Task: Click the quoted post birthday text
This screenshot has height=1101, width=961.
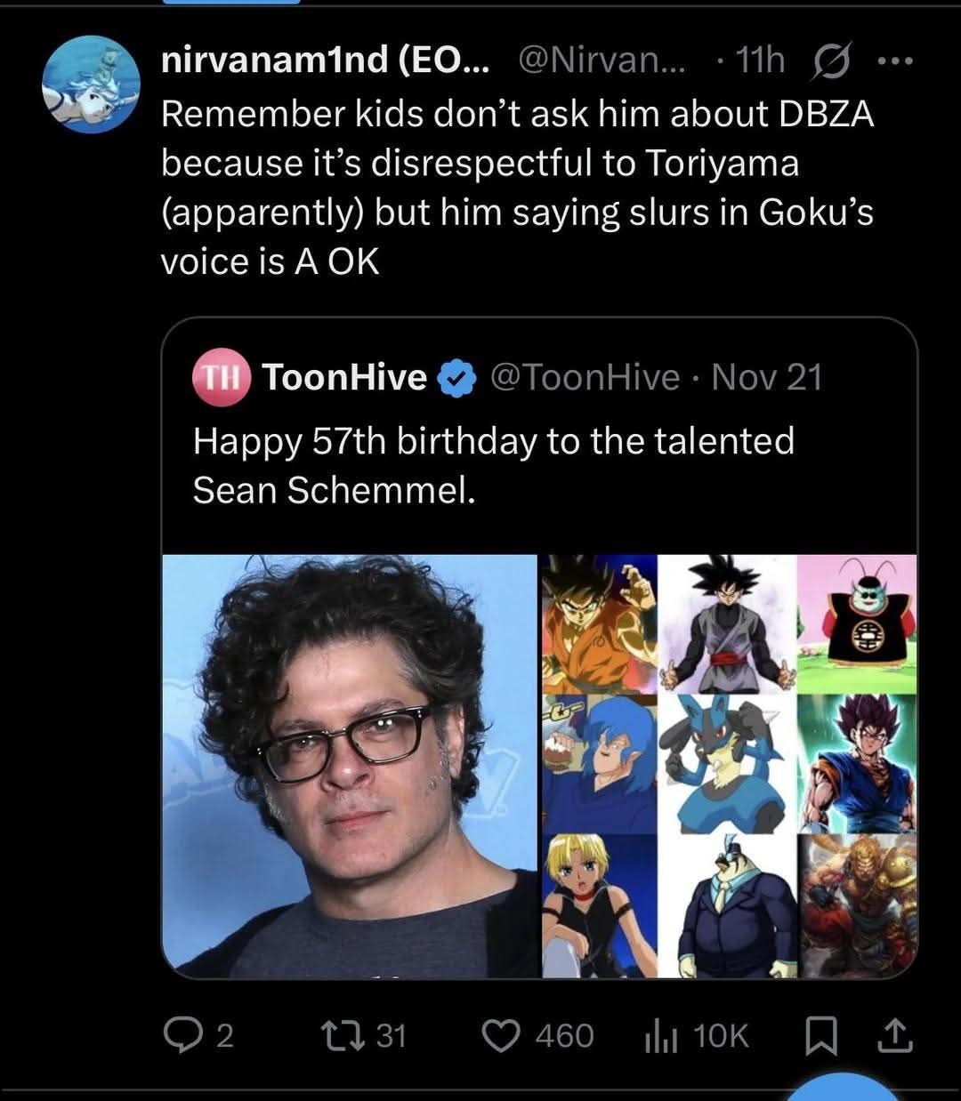Action: (493, 465)
